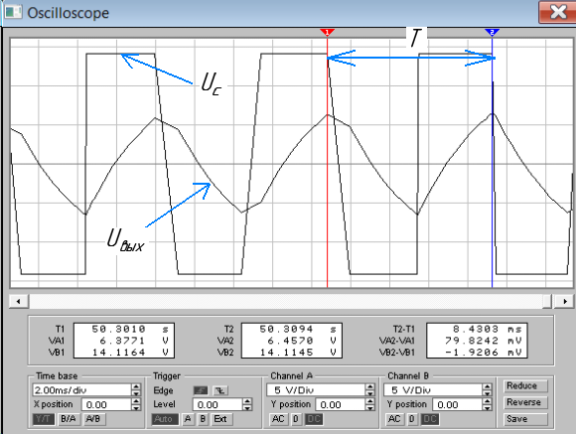
Task: Set trigger source to channel A
Action: tap(188, 419)
